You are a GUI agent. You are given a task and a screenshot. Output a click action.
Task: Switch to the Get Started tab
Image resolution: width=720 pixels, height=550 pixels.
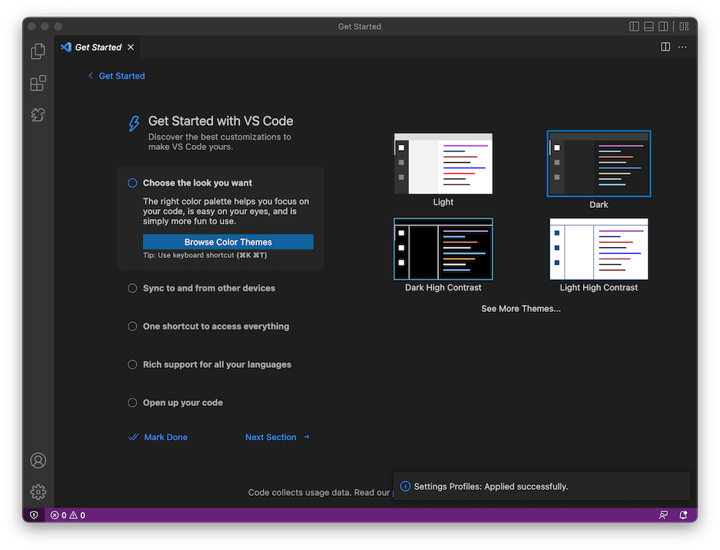tap(98, 47)
